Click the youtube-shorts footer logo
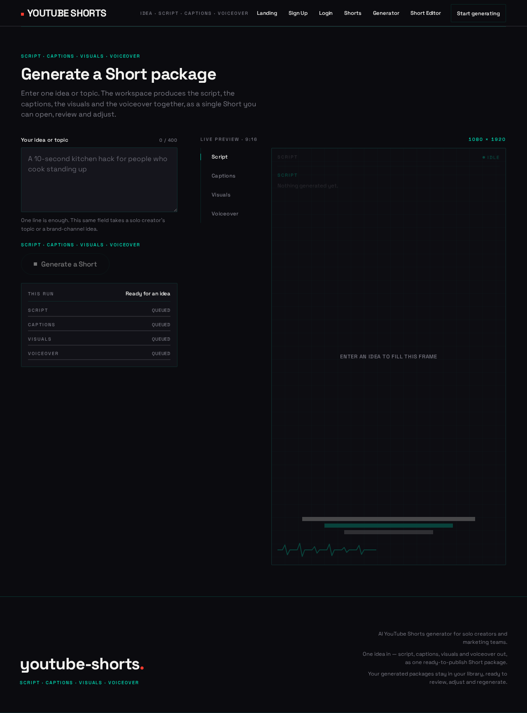Viewport: 527px width, 713px height. click(x=82, y=664)
